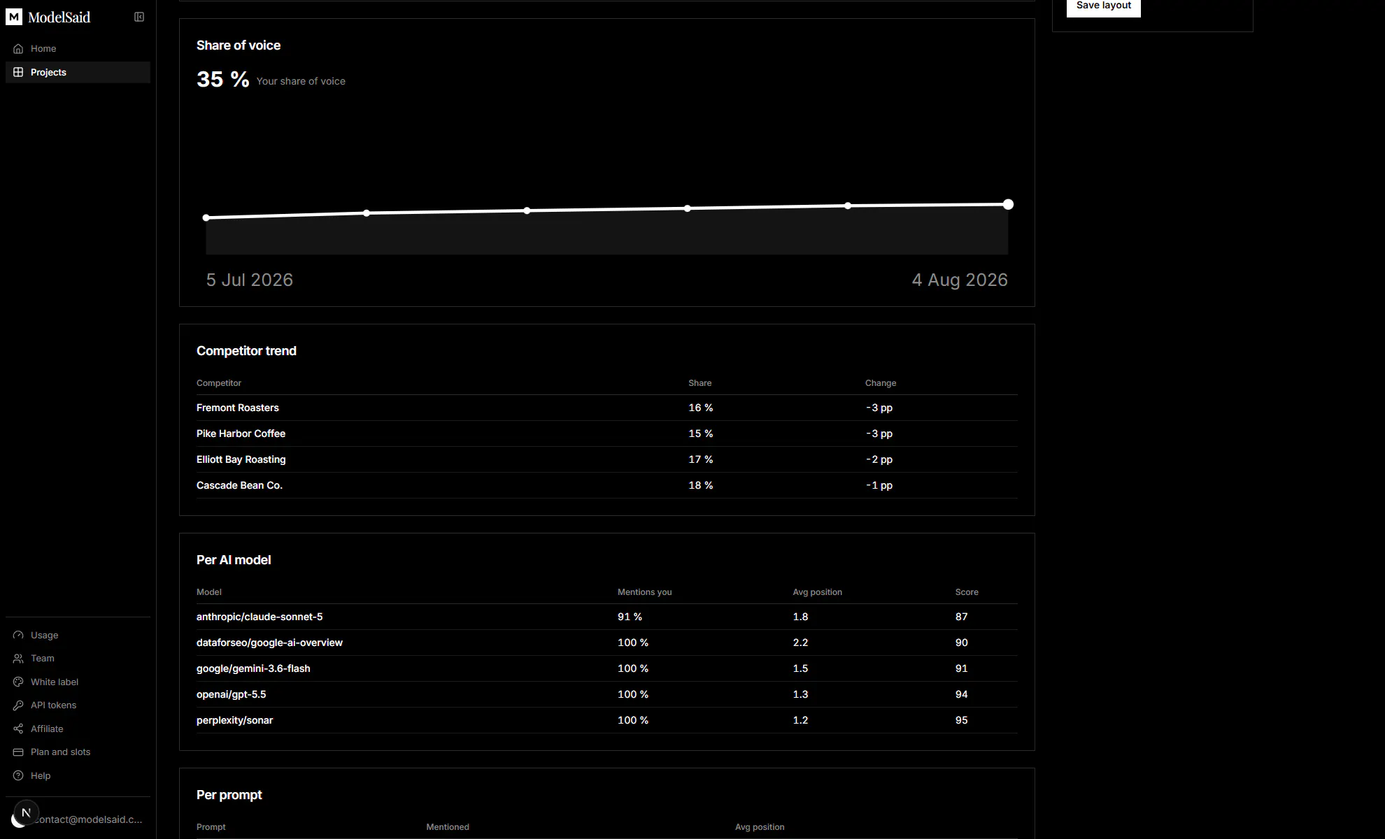Select the first point on share of voice chart
The height and width of the screenshot is (839, 1385).
(206, 218)
